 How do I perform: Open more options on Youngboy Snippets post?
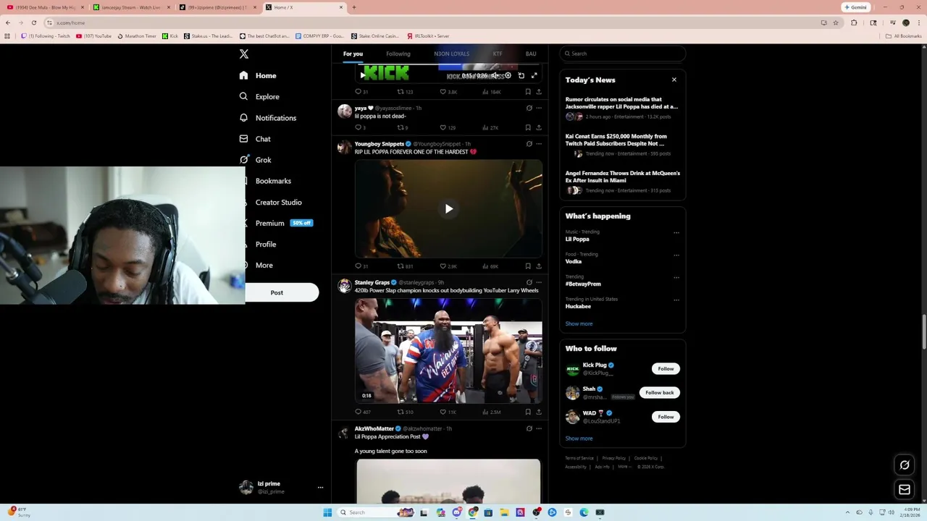(x=538, y=143)
